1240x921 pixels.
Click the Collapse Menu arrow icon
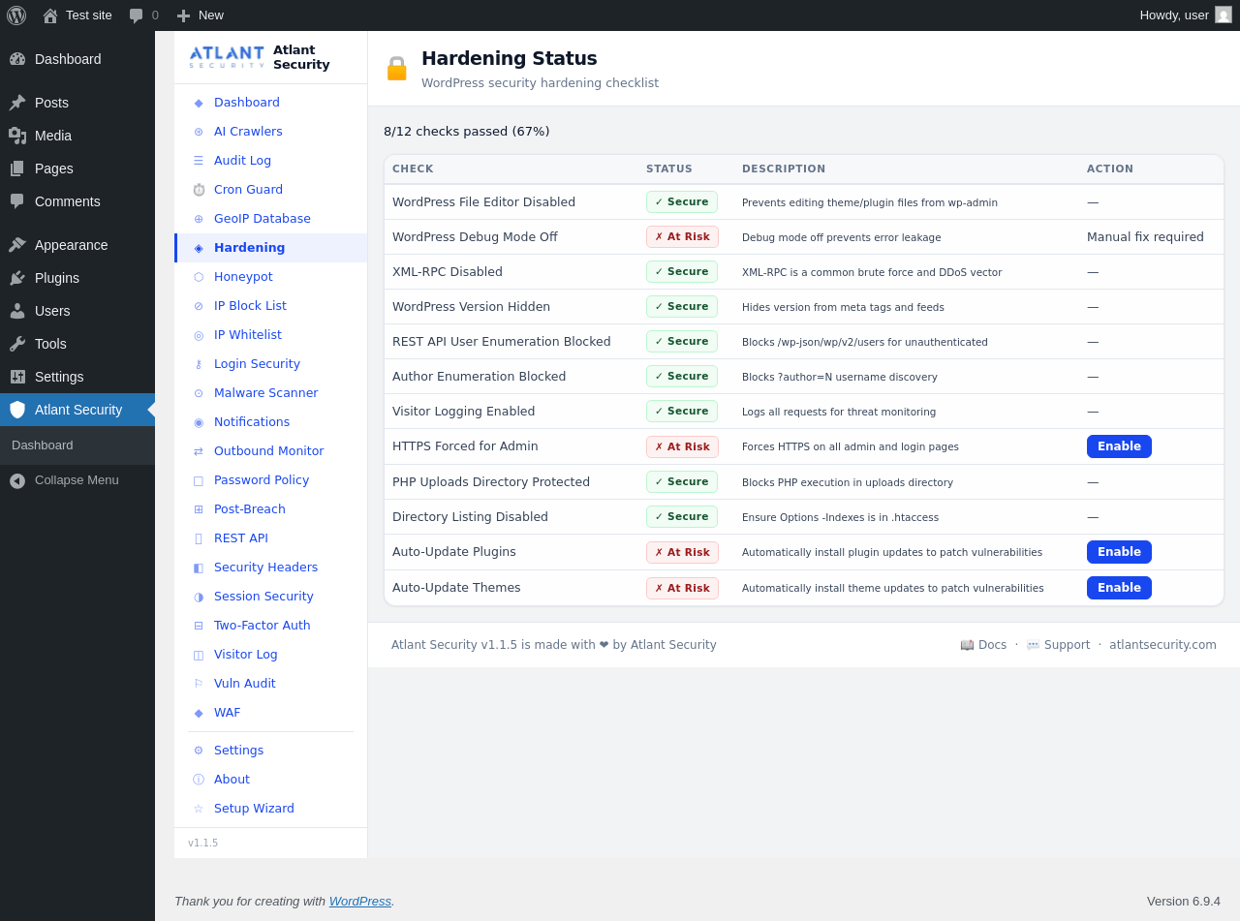(17, 480)
